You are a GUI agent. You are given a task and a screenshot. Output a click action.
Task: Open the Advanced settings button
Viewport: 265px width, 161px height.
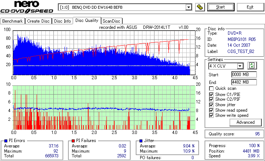click(x=245, y=122)
